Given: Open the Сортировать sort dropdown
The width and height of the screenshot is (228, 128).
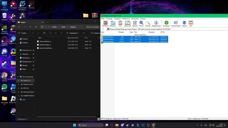Looking at the screenshot, I should 73,33.
